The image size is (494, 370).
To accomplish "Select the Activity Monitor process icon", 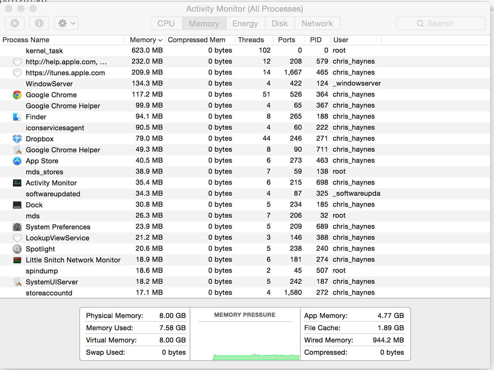I will [17, 183].
